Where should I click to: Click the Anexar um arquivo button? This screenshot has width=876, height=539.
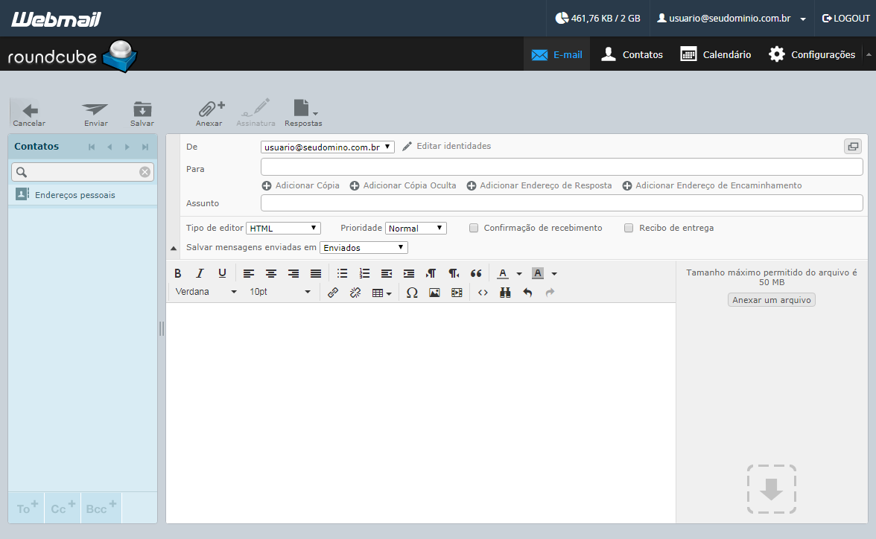pos(772,300)
